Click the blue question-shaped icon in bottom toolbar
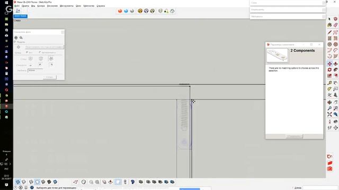Viewport: 339px width, 190px height. pos(132,182)
